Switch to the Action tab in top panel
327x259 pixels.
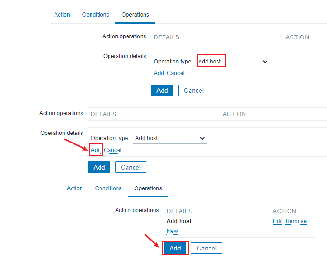tap(62, 15)
